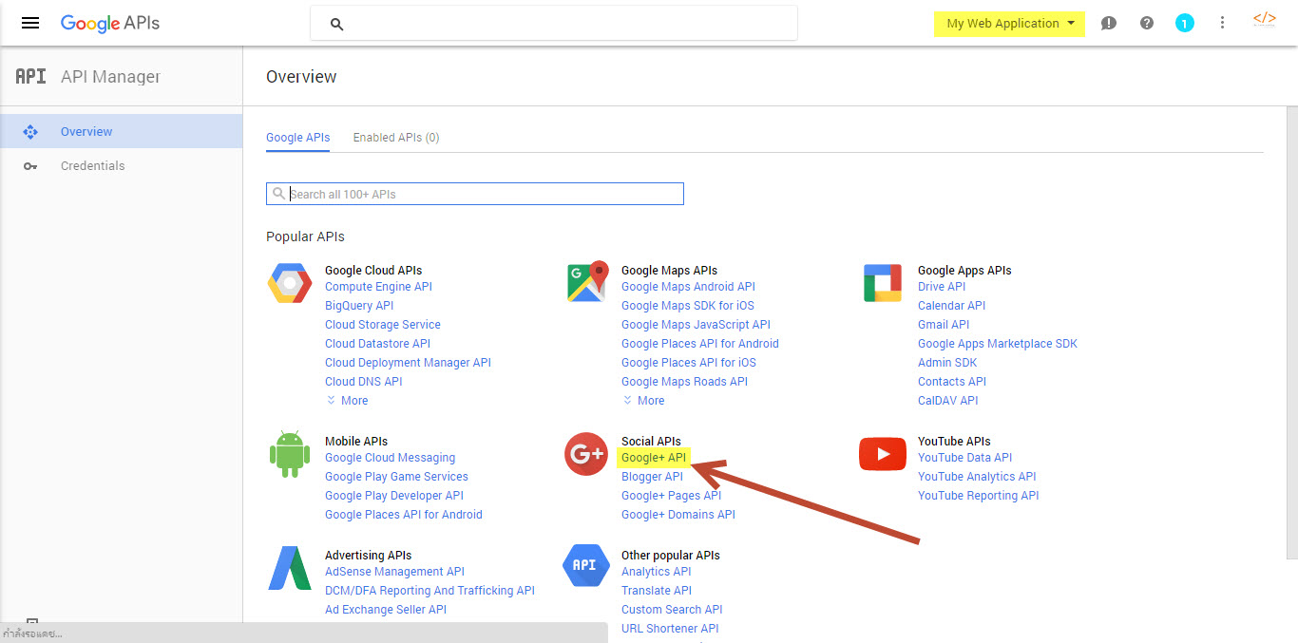The width and height of the screenshot is (1298, 643).
Task: Expand More under Google Cloud APIs
Action: (x=347, y=401)
